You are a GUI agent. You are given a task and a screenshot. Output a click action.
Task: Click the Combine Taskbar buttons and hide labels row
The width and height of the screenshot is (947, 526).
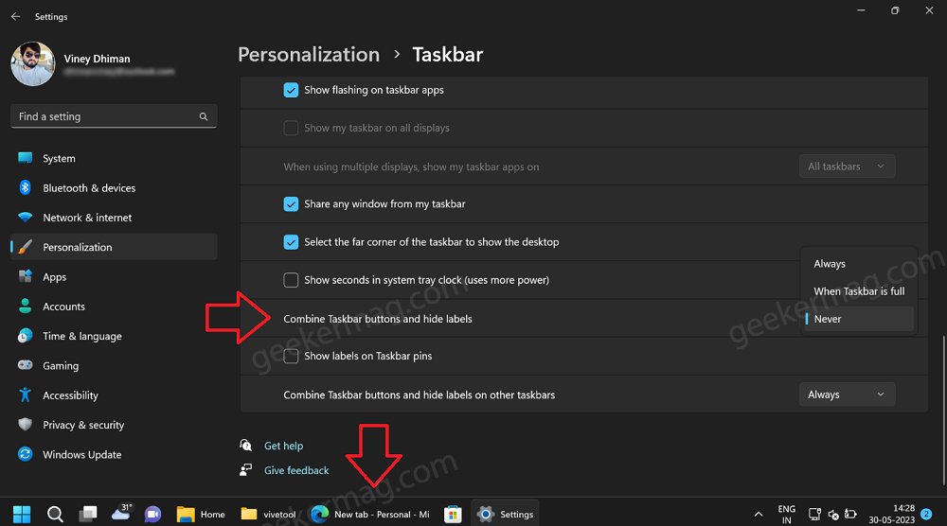pyautogui.click(x=584, y=319)
